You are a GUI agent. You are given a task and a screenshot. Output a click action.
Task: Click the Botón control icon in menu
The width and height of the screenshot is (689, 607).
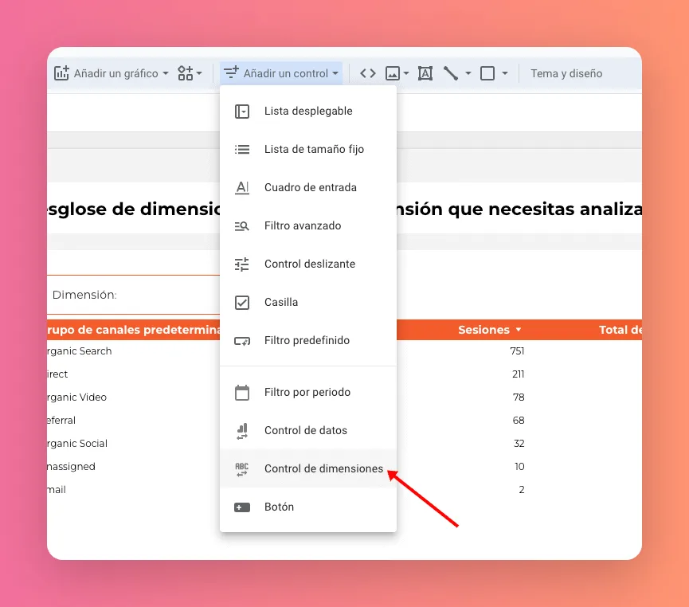click(x=242, y=507)
